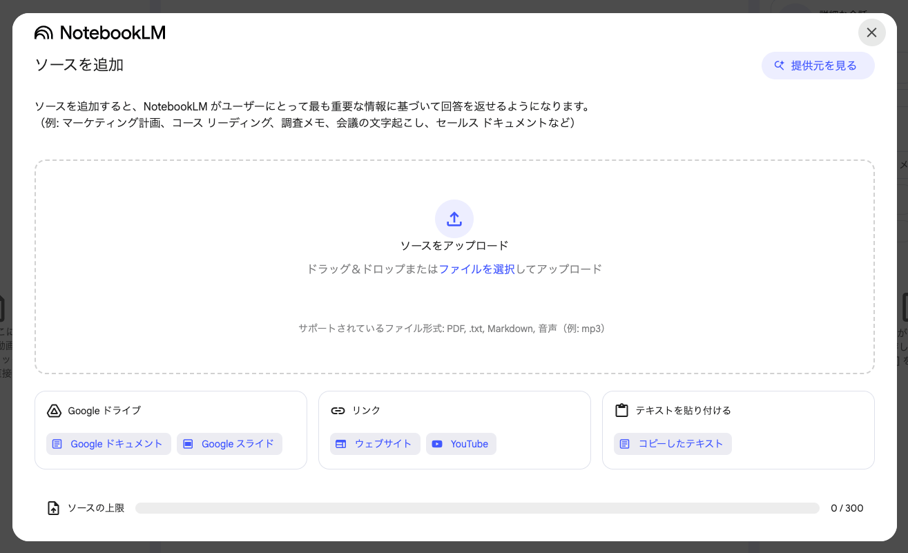Click the upload arrow icon
The image size is (908, 553).
click(x=454, y=219)
